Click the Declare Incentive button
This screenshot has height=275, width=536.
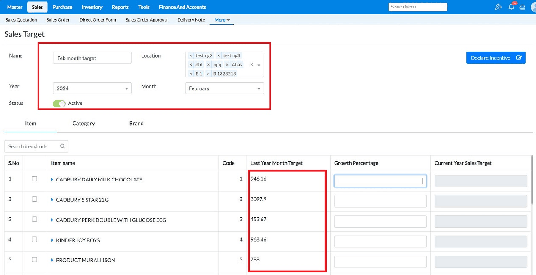tap(496, 58)
